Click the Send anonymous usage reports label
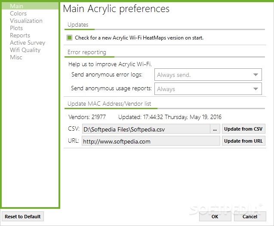 point(111,89)
